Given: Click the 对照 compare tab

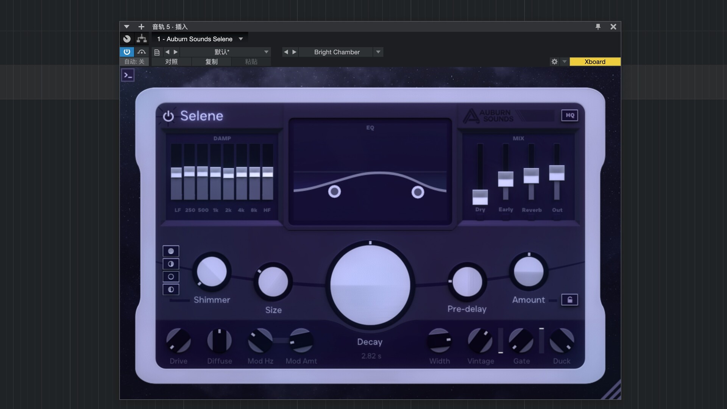Looking at the screenshot, I should point(171,62).
